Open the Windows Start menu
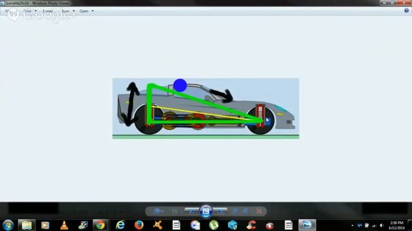The image size is (412, 231). 8,225
